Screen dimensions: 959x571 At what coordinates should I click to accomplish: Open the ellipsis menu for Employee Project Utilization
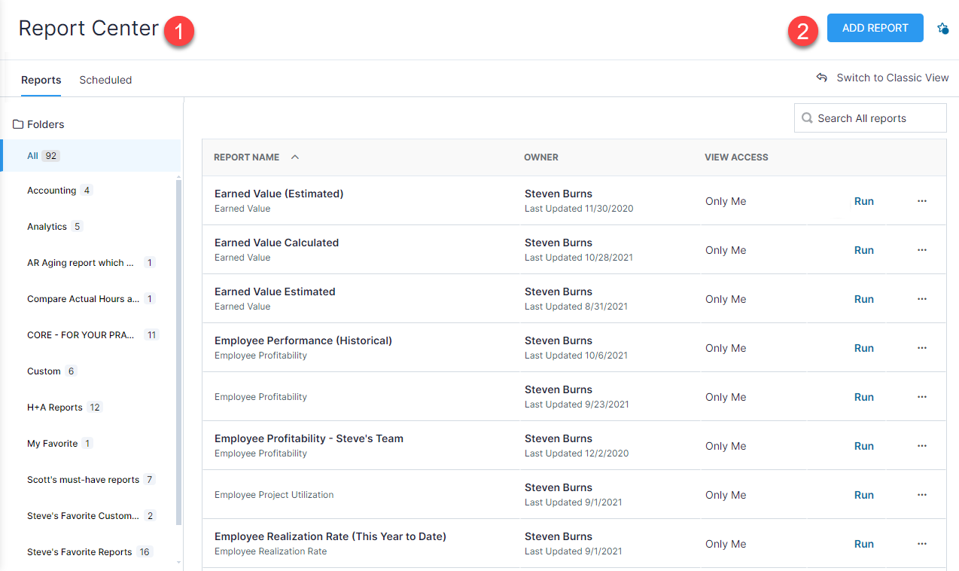point(921,495)
